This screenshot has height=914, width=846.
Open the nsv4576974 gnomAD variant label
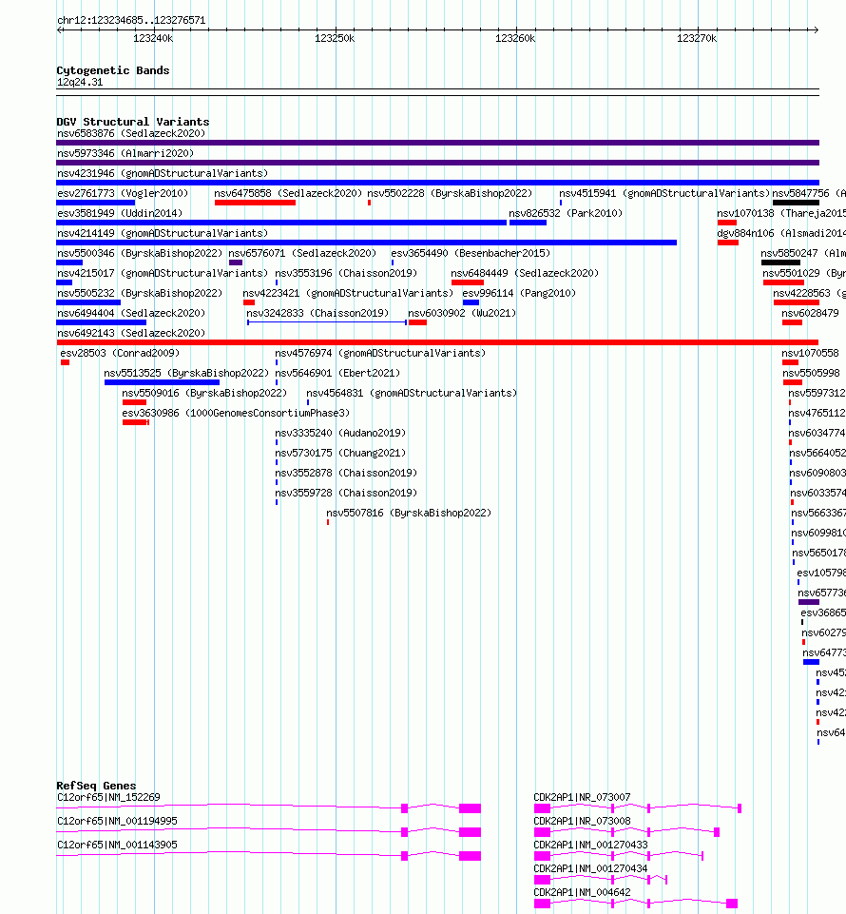(380, 353)
